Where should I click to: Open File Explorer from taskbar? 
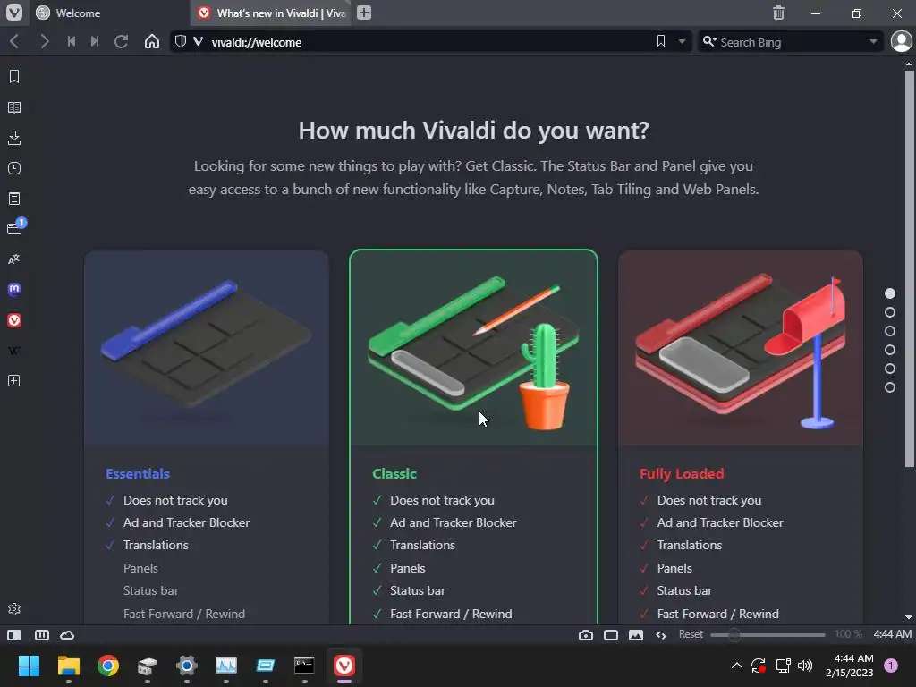pos(68,666)
